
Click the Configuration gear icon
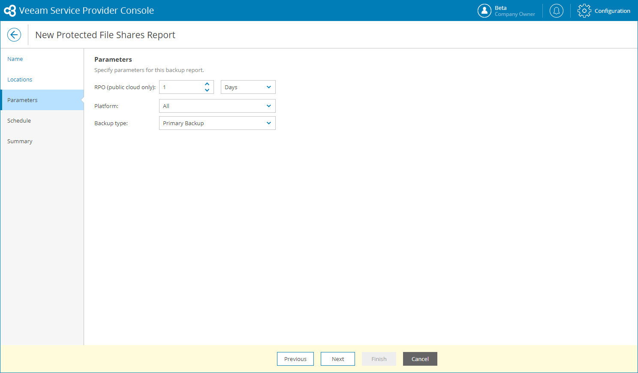coord(584,11)
